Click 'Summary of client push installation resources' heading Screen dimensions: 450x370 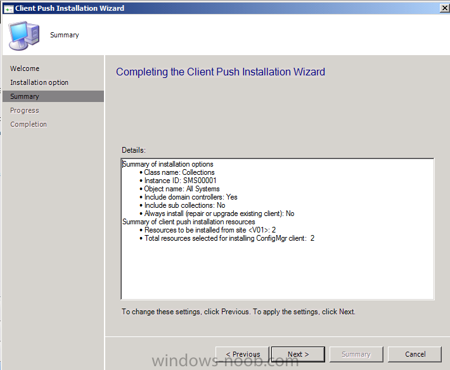188,222
